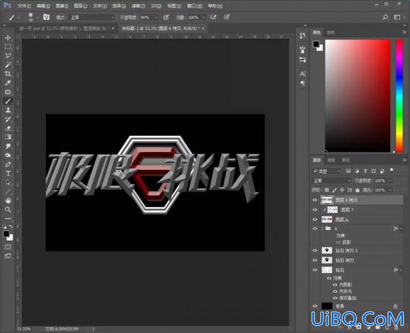Select the Hand tool
The height and width of the screenshot is (333, 410).
pyautogui.click(x=8, y=200)
